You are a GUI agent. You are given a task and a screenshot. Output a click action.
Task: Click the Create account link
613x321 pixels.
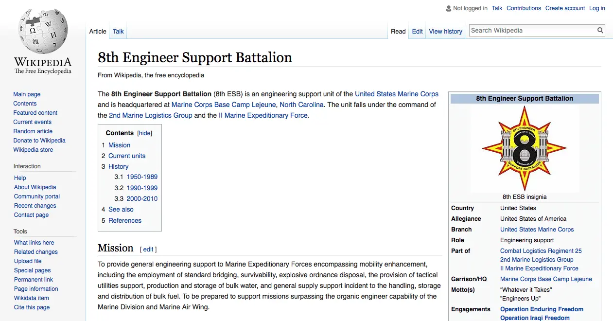click(x=565, y=8)
